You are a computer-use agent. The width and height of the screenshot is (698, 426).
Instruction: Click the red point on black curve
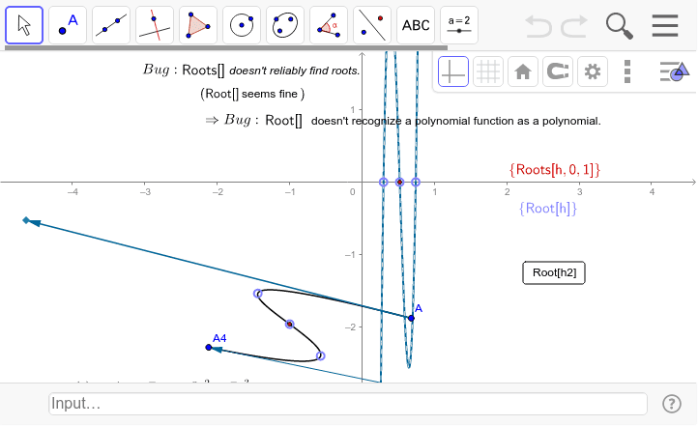pos(290,325)
